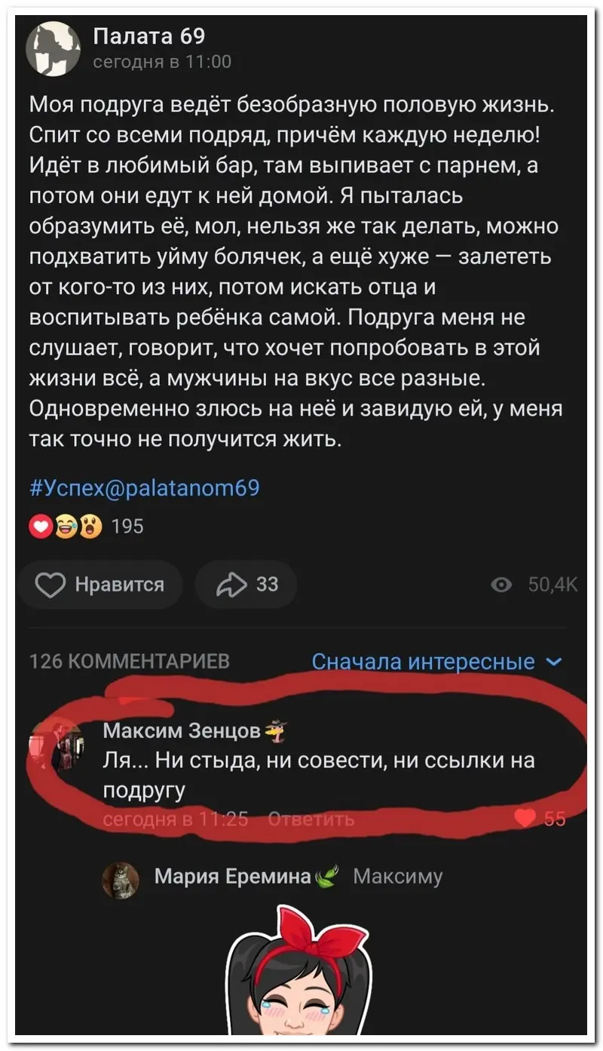Screen dimensions: 603x1051
Task: Click Мария Еремина's cat avatar
Action: [x=121, y=880]
